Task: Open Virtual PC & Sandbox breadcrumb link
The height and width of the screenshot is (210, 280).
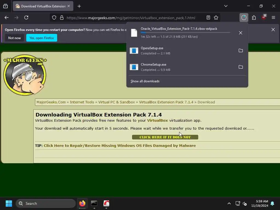Action: point(116,102)
